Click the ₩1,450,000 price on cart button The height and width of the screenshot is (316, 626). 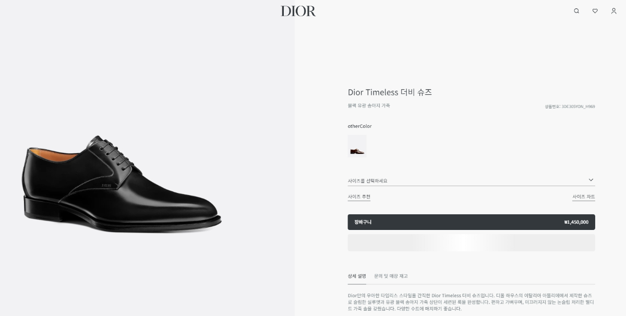tap(576, 222)
